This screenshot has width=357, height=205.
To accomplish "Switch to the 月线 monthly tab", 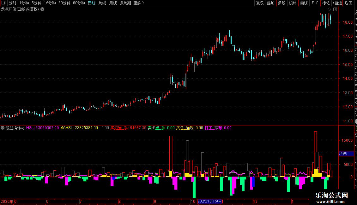I will (113, 3).
